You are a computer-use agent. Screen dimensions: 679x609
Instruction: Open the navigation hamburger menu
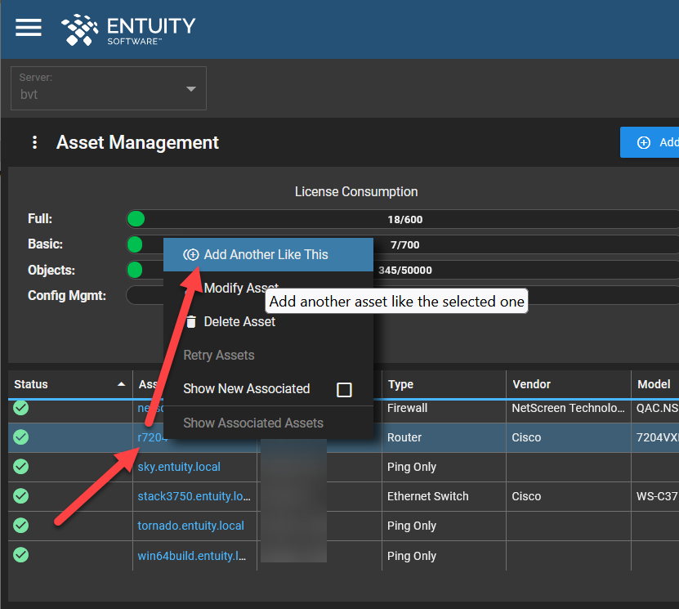pyautogui.click(x=28, y=27)
